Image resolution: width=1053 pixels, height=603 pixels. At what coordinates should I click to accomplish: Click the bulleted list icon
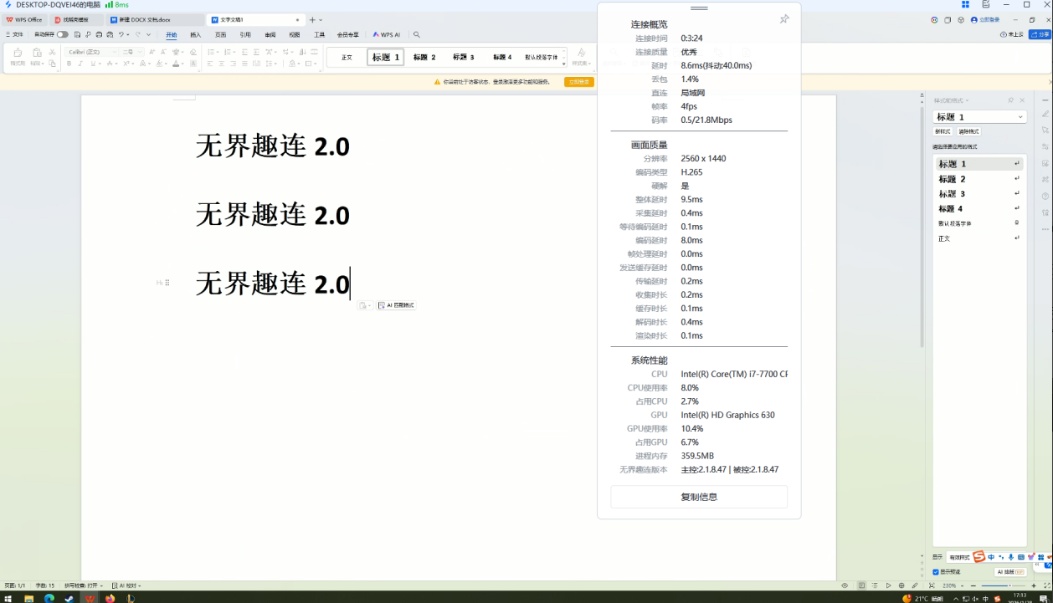pyautogui.click(x=211, y=52)
